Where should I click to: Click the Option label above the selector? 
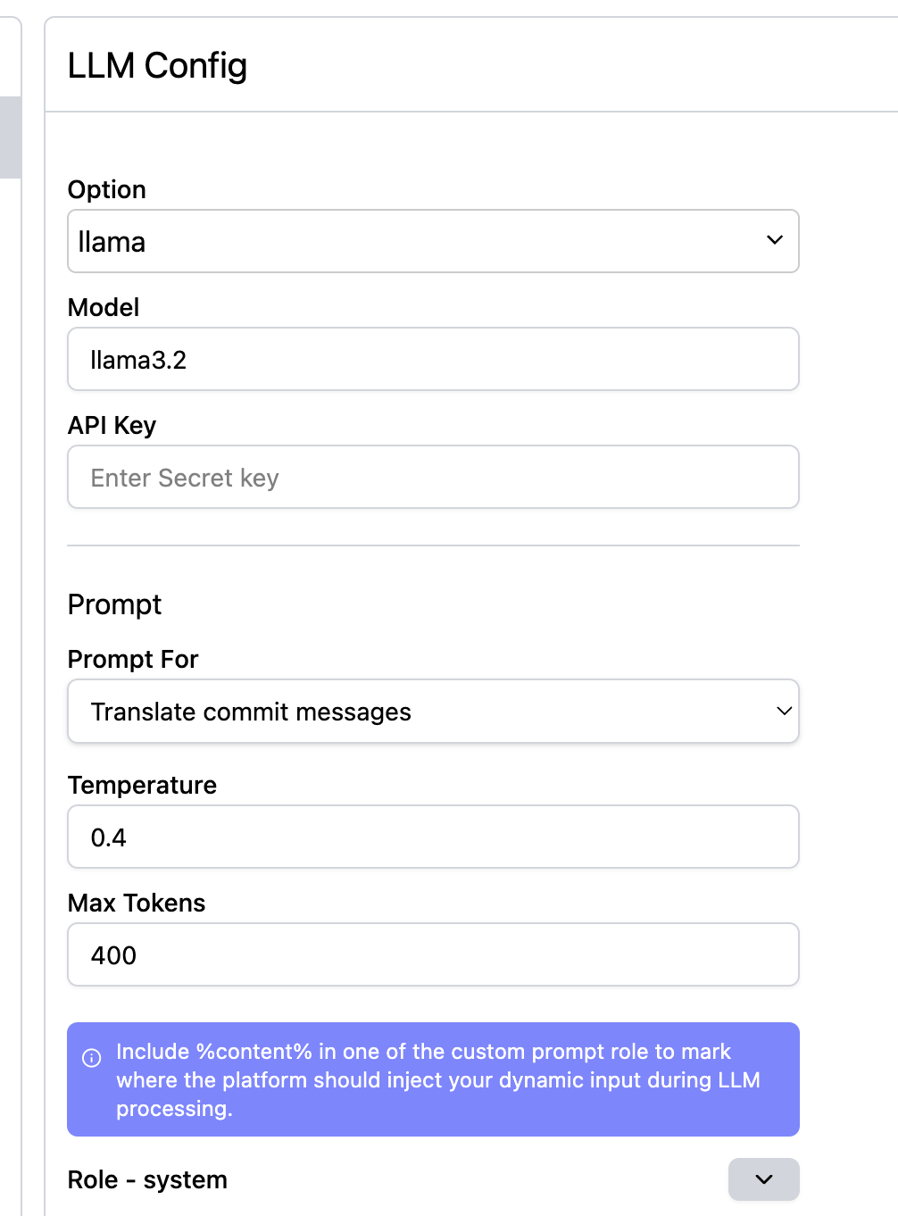pos(106,189)
